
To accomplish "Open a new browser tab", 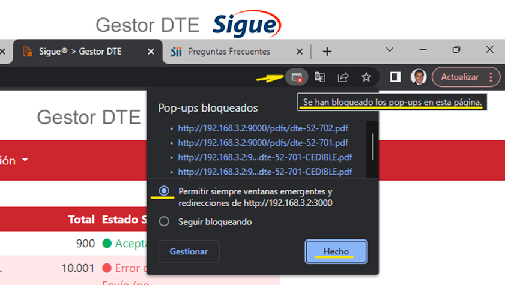I will (327, 52).
